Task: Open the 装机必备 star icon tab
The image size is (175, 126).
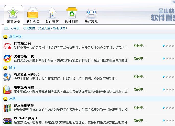Action: click(13, 13)
